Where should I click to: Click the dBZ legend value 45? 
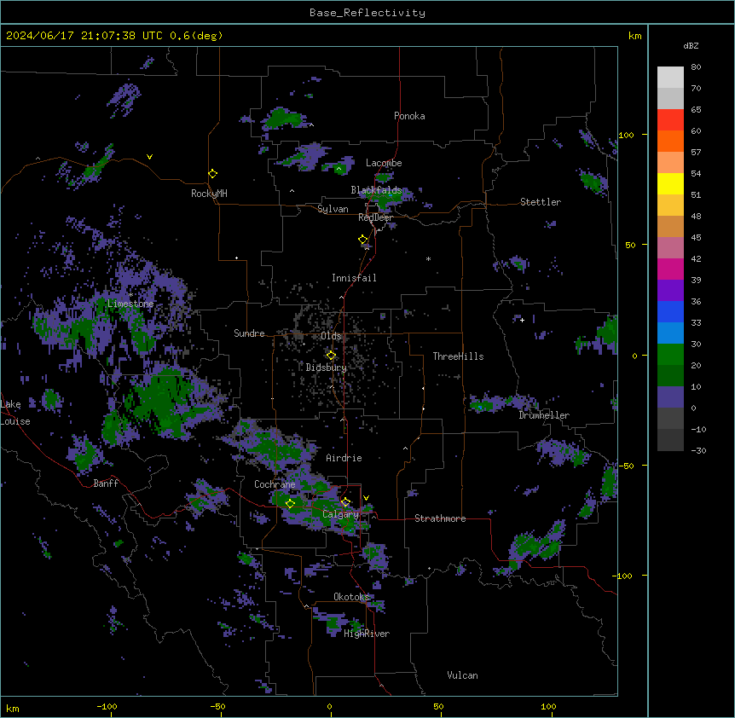tap(696, 238)
